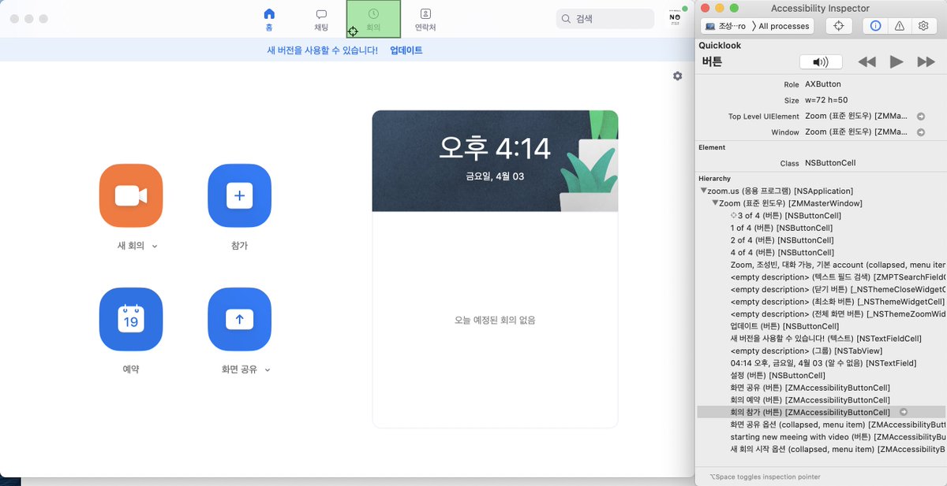Select the 'Zoom, 조성빈, 대화 가능' hierarchy row
The image size is (947, 486).
point(822,265)
